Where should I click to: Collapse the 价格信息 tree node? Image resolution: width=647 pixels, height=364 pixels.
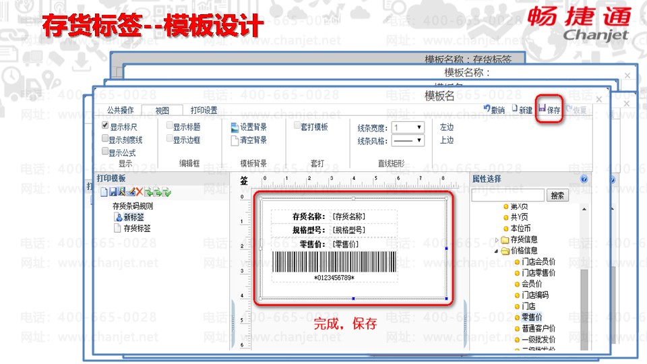coord(497,251)
